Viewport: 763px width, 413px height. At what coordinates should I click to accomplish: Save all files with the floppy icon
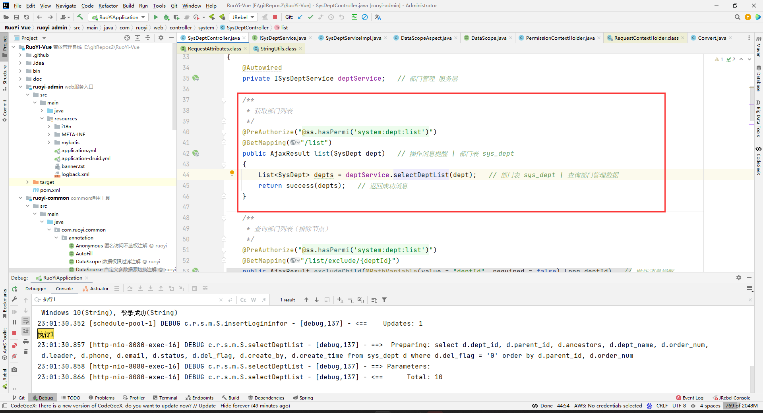pos(16,17)
